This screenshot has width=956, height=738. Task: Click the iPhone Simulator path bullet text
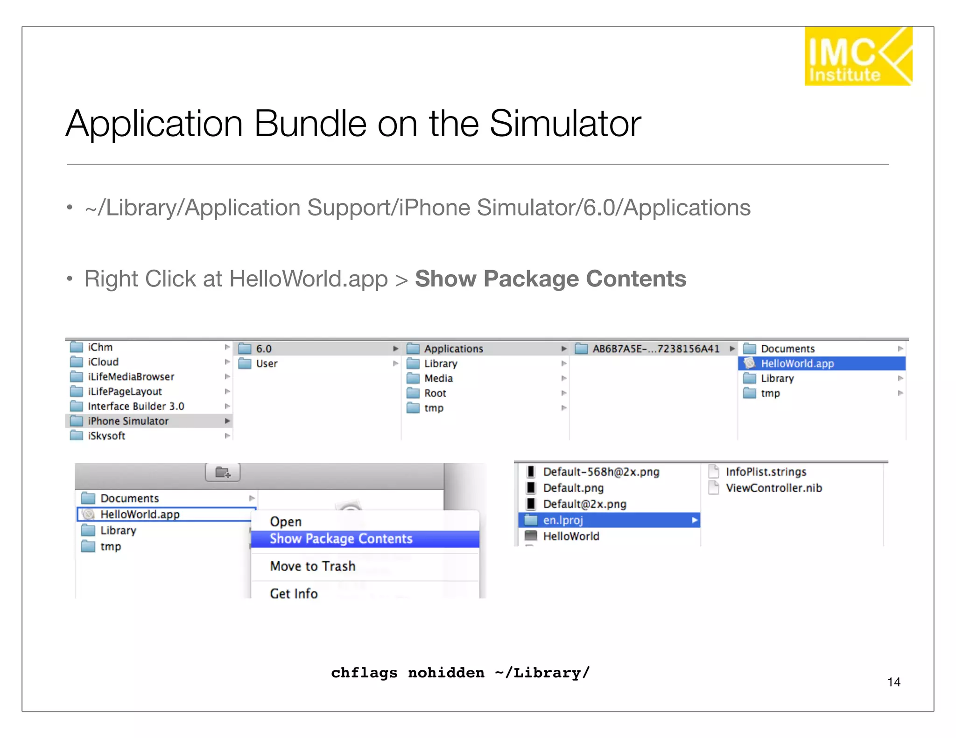(x=417, y=208)
